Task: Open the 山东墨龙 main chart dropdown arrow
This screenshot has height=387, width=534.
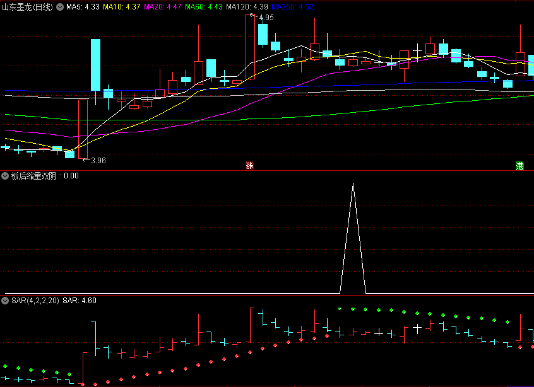Action: click(60, 7)
